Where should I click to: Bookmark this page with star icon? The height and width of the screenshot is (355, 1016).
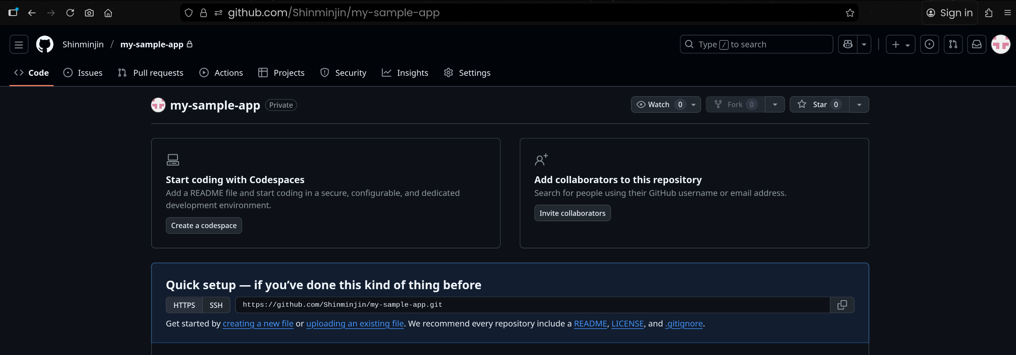click(850, 13)
